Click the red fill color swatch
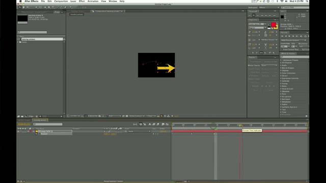The height and width of the screenshot is (183, 326). point(274,25)
